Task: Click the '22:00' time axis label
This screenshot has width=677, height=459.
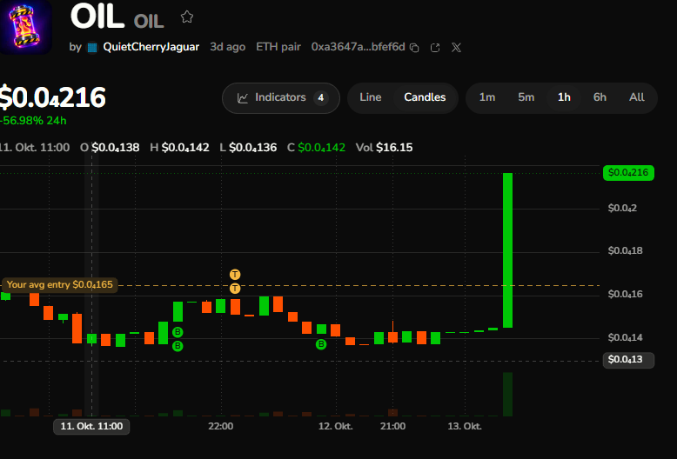Action: click(221, 426)
